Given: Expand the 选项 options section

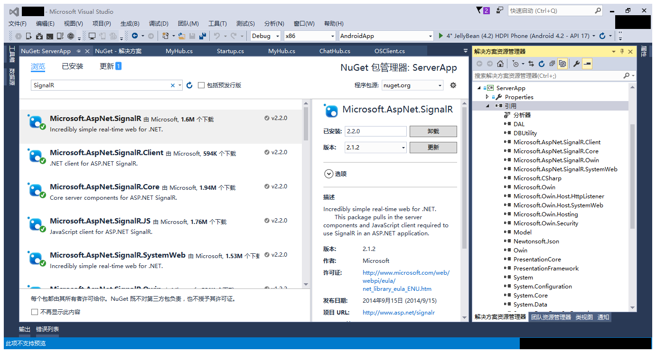Looking at the screenshot, I should (x=328, y=174).
